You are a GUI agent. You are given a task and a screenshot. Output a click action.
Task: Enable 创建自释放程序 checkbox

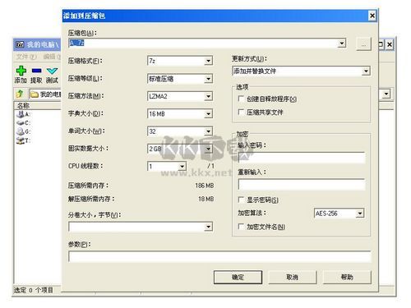pos(241,99)
